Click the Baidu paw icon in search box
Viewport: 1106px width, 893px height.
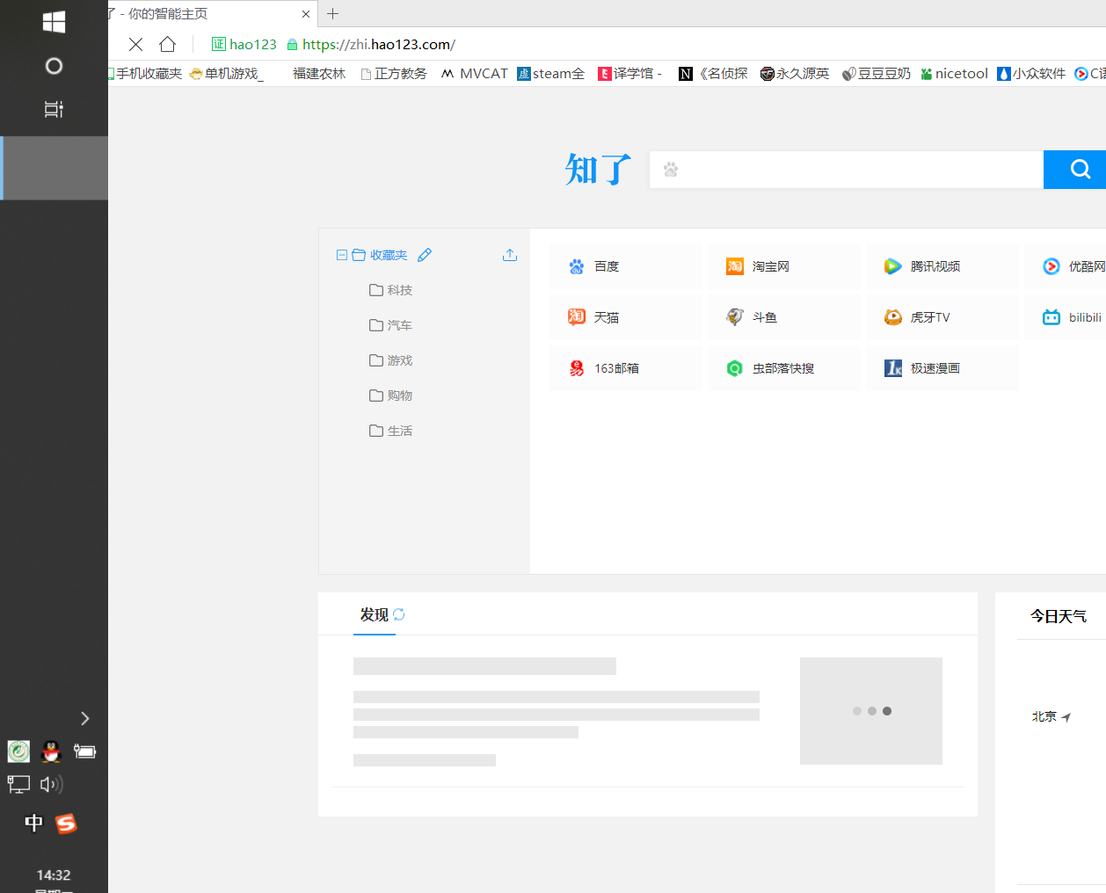click(x=671, y=170)
